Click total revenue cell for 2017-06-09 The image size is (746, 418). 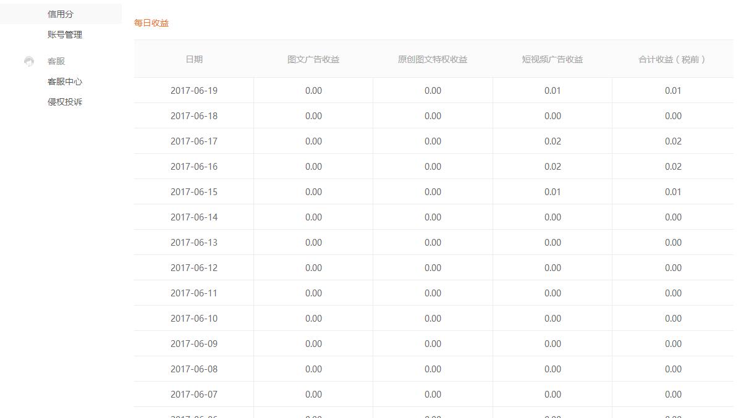(673, 344)
